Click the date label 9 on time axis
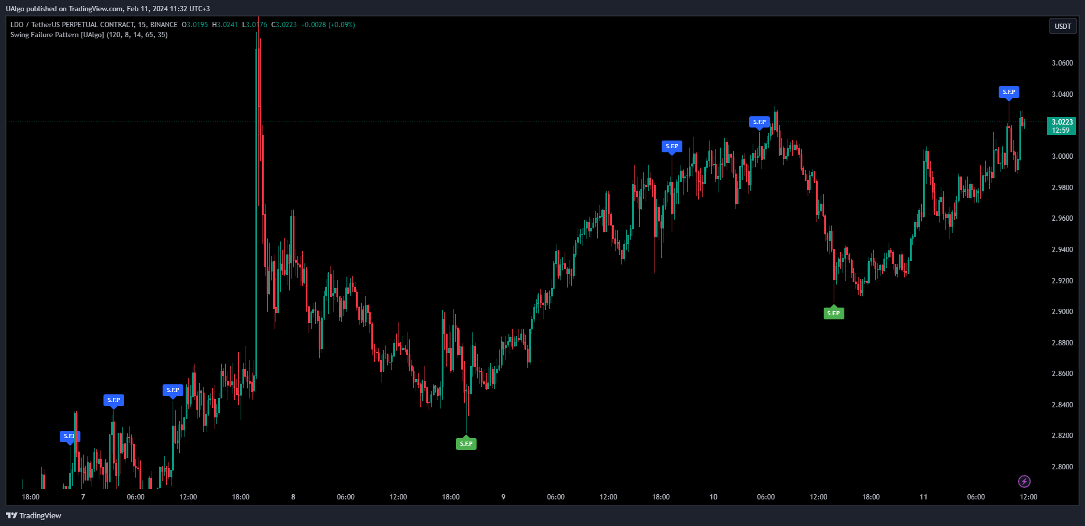1085x526 pixels. pyautogui.click(x=503, y=497)
